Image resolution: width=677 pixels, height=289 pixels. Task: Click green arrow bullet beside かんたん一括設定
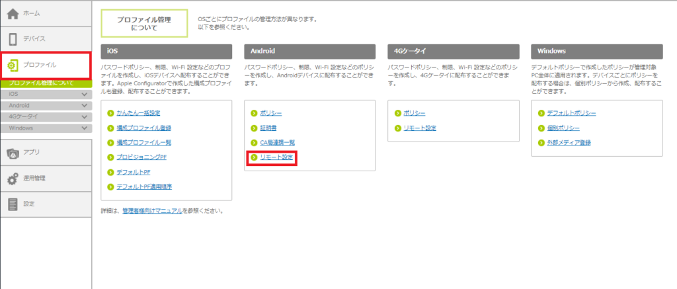point(110,114)
